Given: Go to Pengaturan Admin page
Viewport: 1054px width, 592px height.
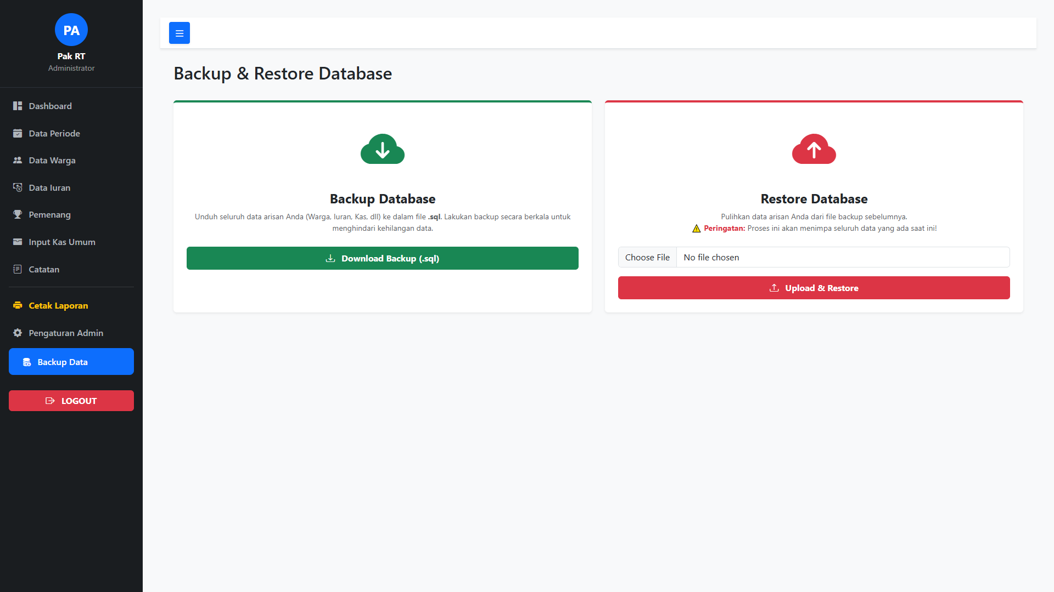Looking at the screenshot, I should click(x=66, y=333).
